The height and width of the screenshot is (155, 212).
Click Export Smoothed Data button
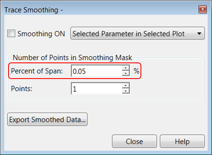coord(47,119)
